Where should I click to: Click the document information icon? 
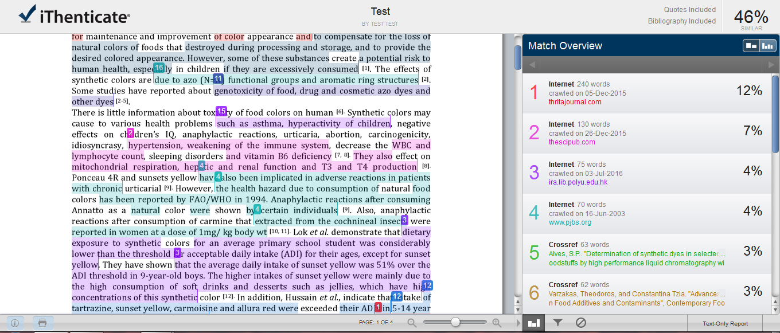[x=15, y=323]
